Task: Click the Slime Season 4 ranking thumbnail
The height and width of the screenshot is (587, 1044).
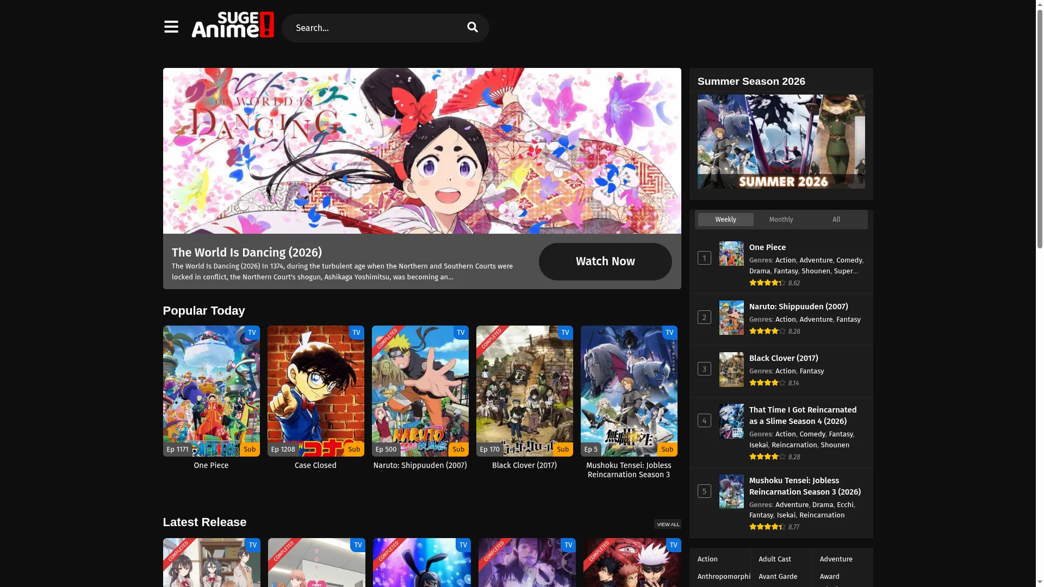Action: tap(731, 421)
